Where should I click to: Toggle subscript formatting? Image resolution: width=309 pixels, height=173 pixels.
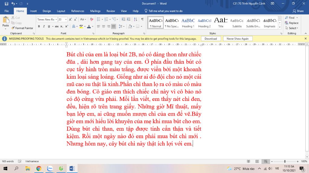(x=62, y=26)
